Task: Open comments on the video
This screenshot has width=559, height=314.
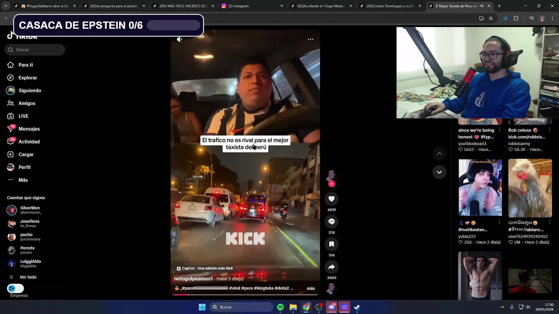Action: [331, 222]
